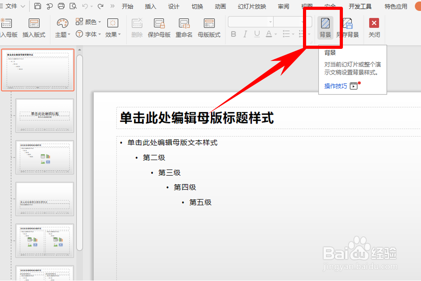Open the 颜色 dropdown
This screenshot has width=421, height=281.
tap(88, 22)
